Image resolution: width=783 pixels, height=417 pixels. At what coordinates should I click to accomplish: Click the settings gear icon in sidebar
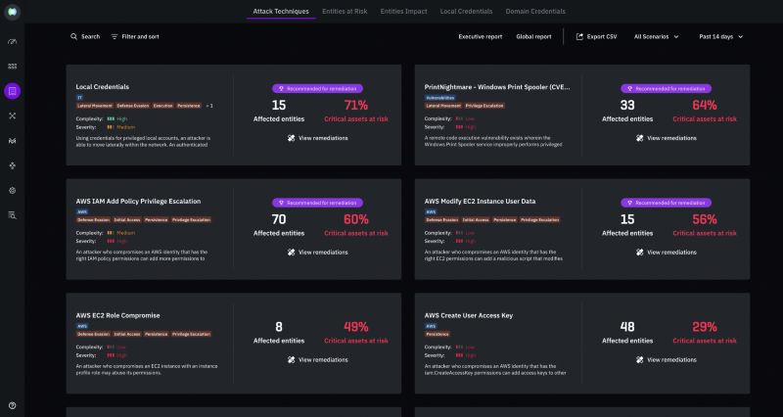13,190
